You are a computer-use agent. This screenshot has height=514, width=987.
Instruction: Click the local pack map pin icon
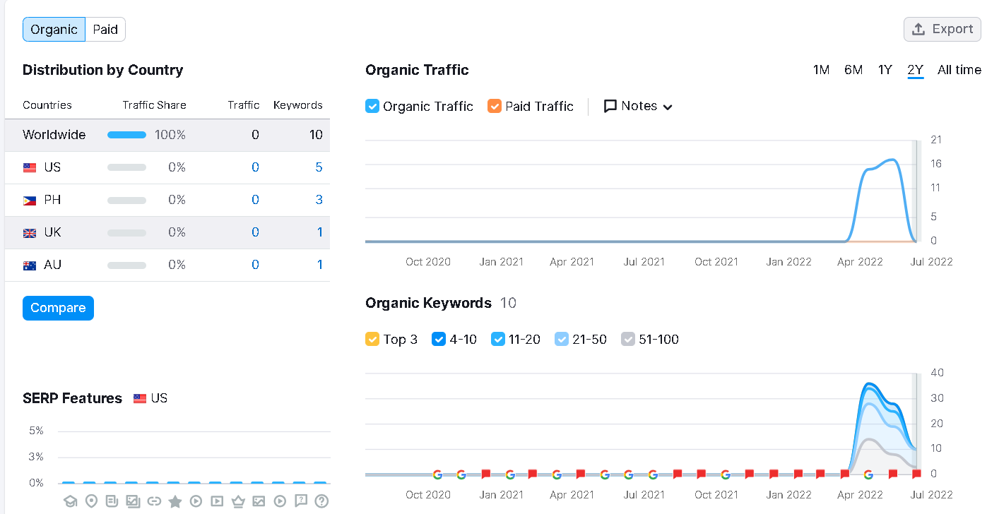[x=91, y=501]
